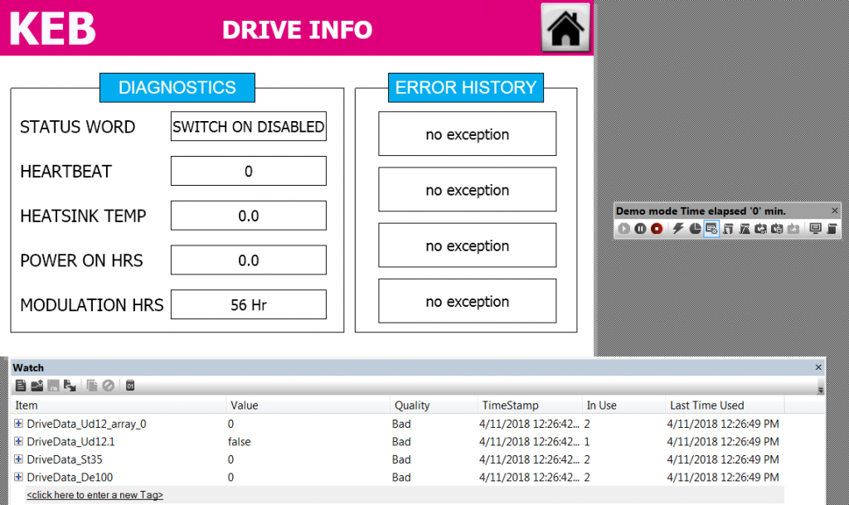
Task: Click link to enter a new Tag
Action: 95,495
